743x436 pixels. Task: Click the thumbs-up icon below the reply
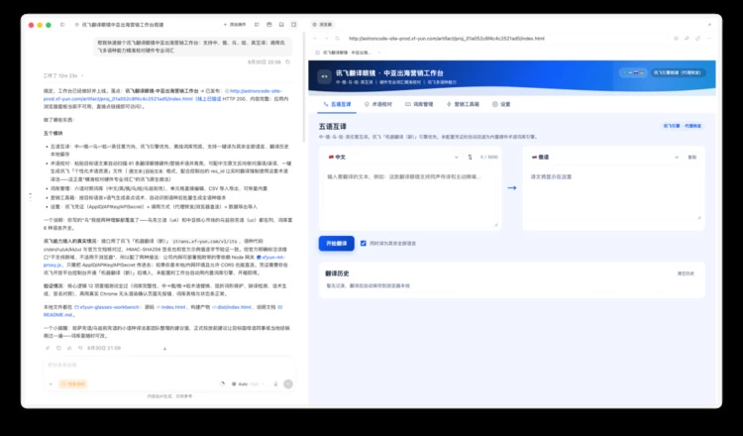coord(69,348)
